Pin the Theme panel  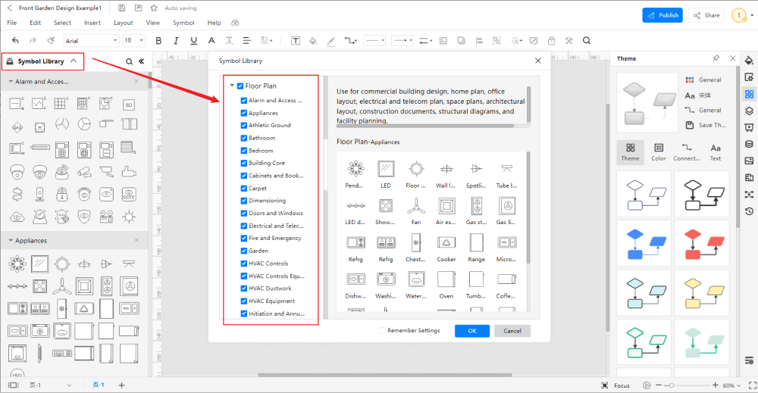pyautogui.click(x=716, y=58)
